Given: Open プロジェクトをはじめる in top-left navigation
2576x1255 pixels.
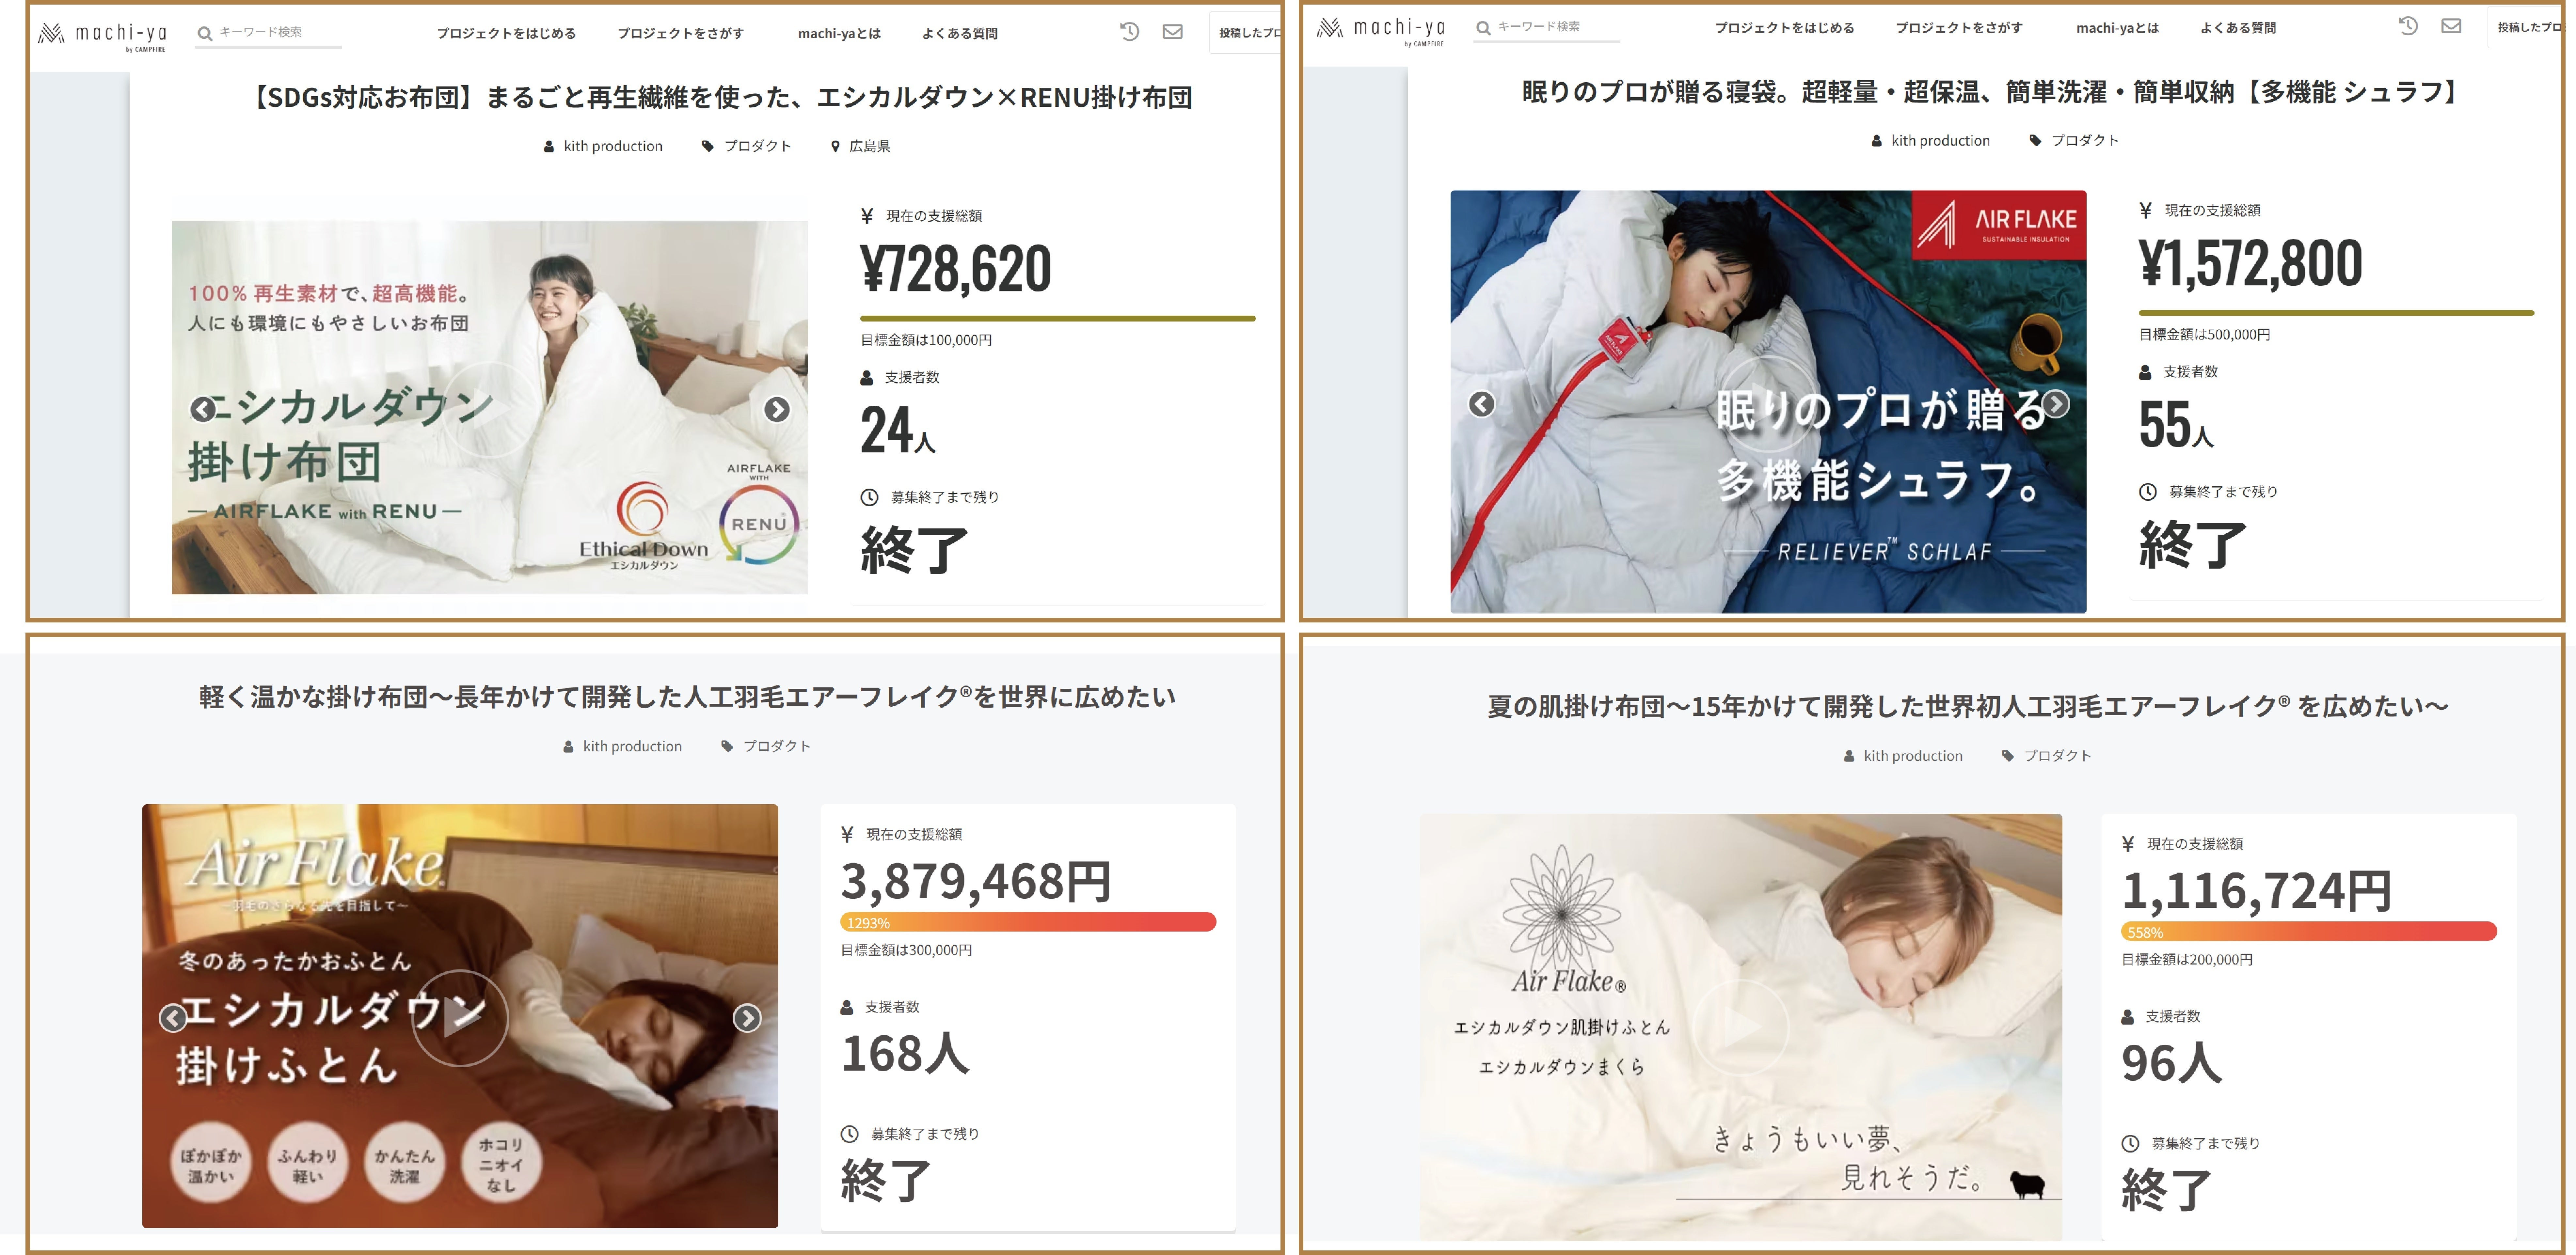Looking at the screenshot, I should tap(506, 33).
